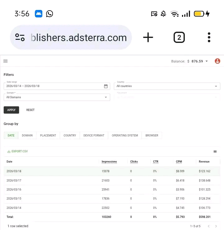Add a new browser tab

148,38
